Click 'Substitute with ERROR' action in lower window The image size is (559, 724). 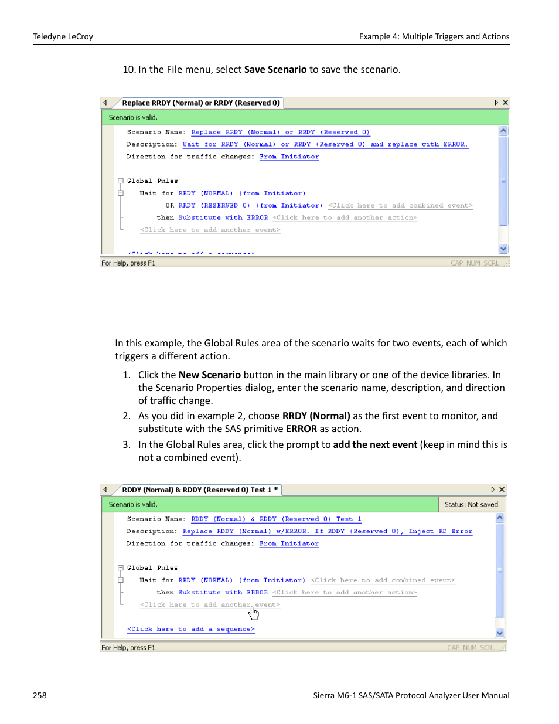223,593
